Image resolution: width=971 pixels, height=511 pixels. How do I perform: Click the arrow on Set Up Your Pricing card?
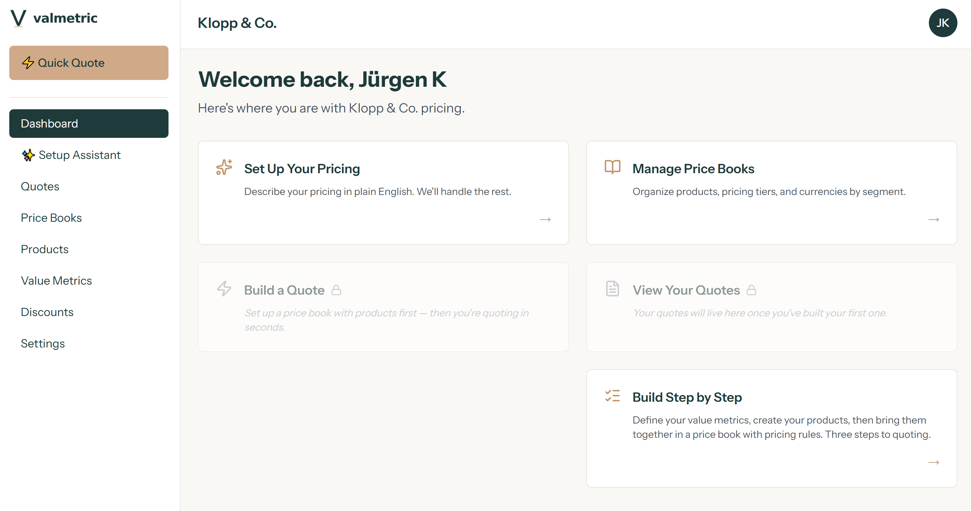click(545, 219)
